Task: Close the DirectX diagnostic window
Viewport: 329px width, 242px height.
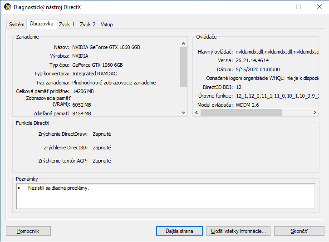Action: tap(319, 7)
